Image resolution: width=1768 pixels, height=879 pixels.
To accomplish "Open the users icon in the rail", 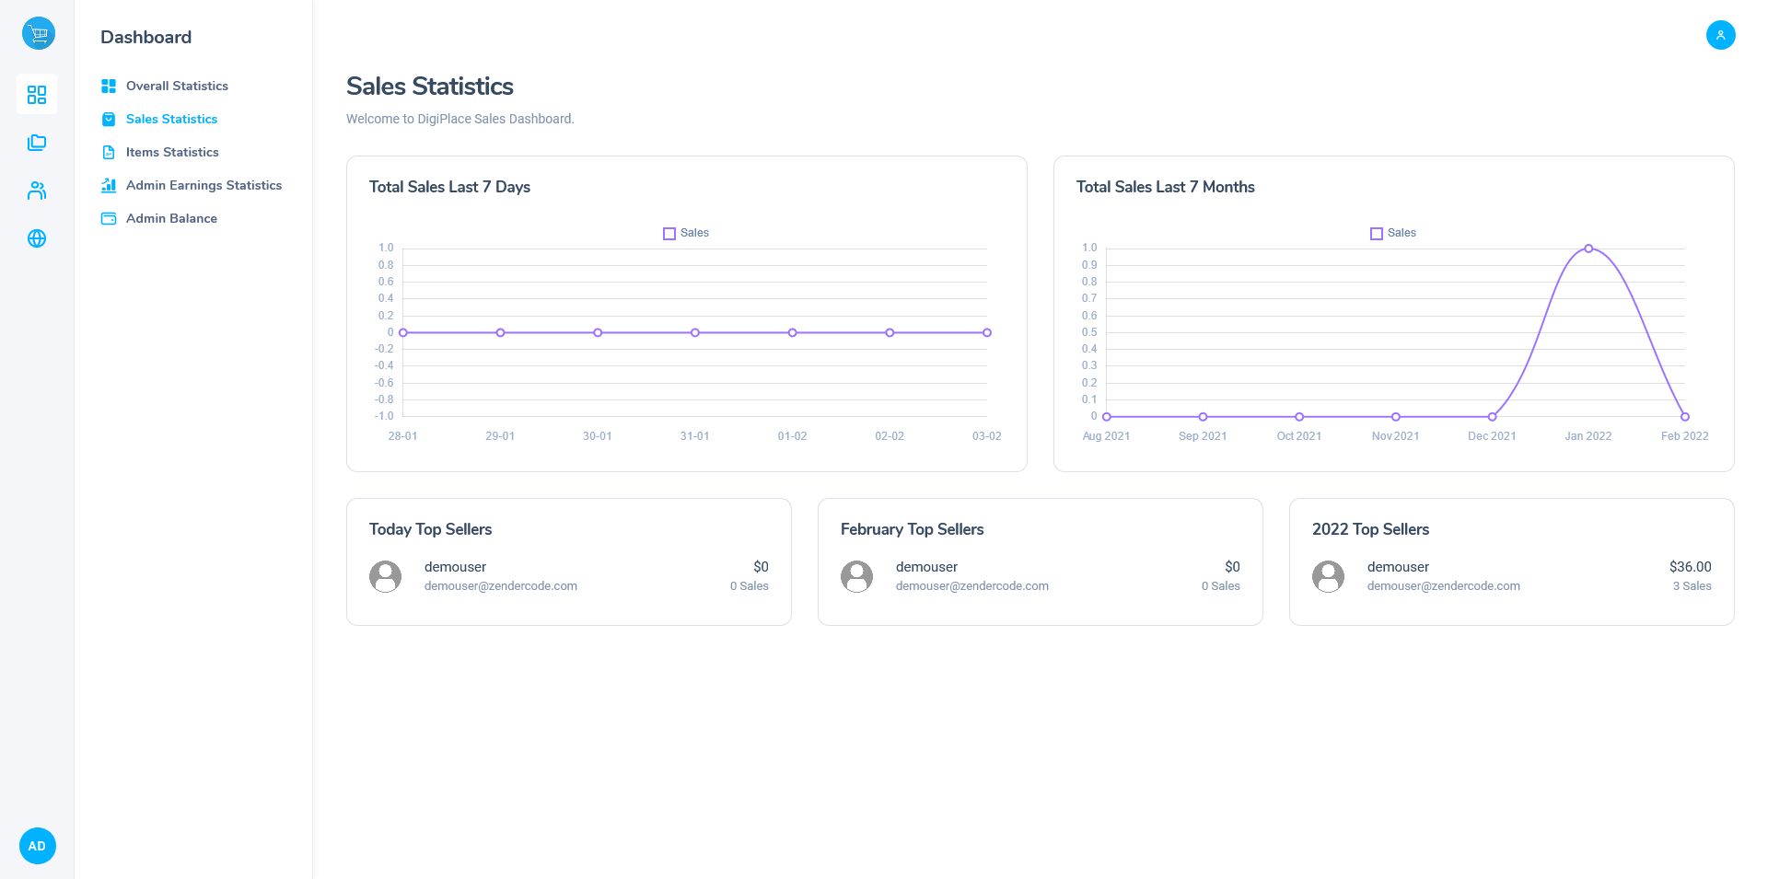I will tap(37, 191).
